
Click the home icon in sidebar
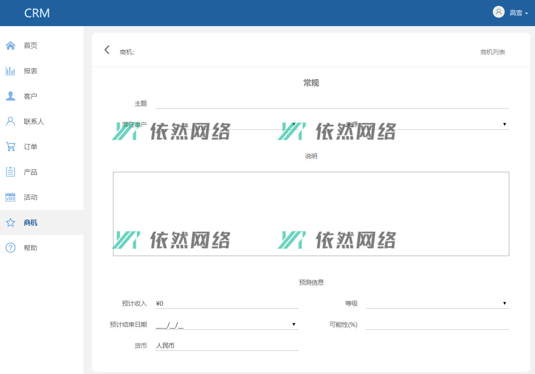pos(11,45)
